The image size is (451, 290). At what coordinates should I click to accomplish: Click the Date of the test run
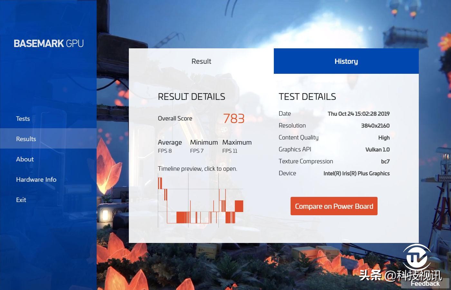click(358, 113)
